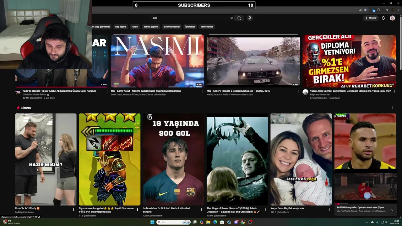Open Copilot from the taskbar
Image resolution: width=402 pixels, height=226 pixels.
click(201, 222)
